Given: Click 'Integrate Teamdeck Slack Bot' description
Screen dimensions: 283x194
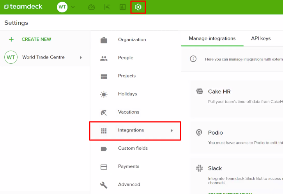Looking at the screenshot, I should pos(246,180).
